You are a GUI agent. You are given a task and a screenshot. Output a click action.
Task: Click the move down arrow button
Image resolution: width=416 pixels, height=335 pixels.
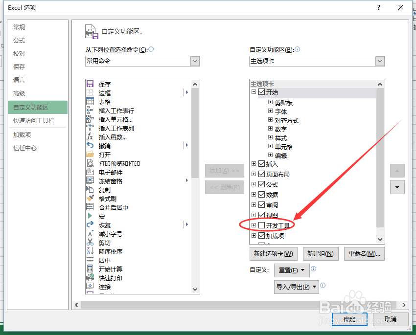pyautogui.click(x=397, y=187)
